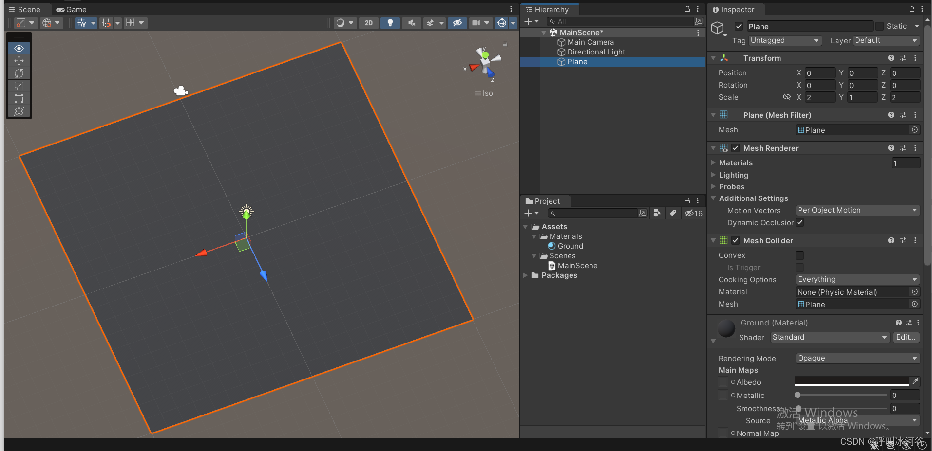
Task: Toggle Plane object active checkbox
Action: 739,26
